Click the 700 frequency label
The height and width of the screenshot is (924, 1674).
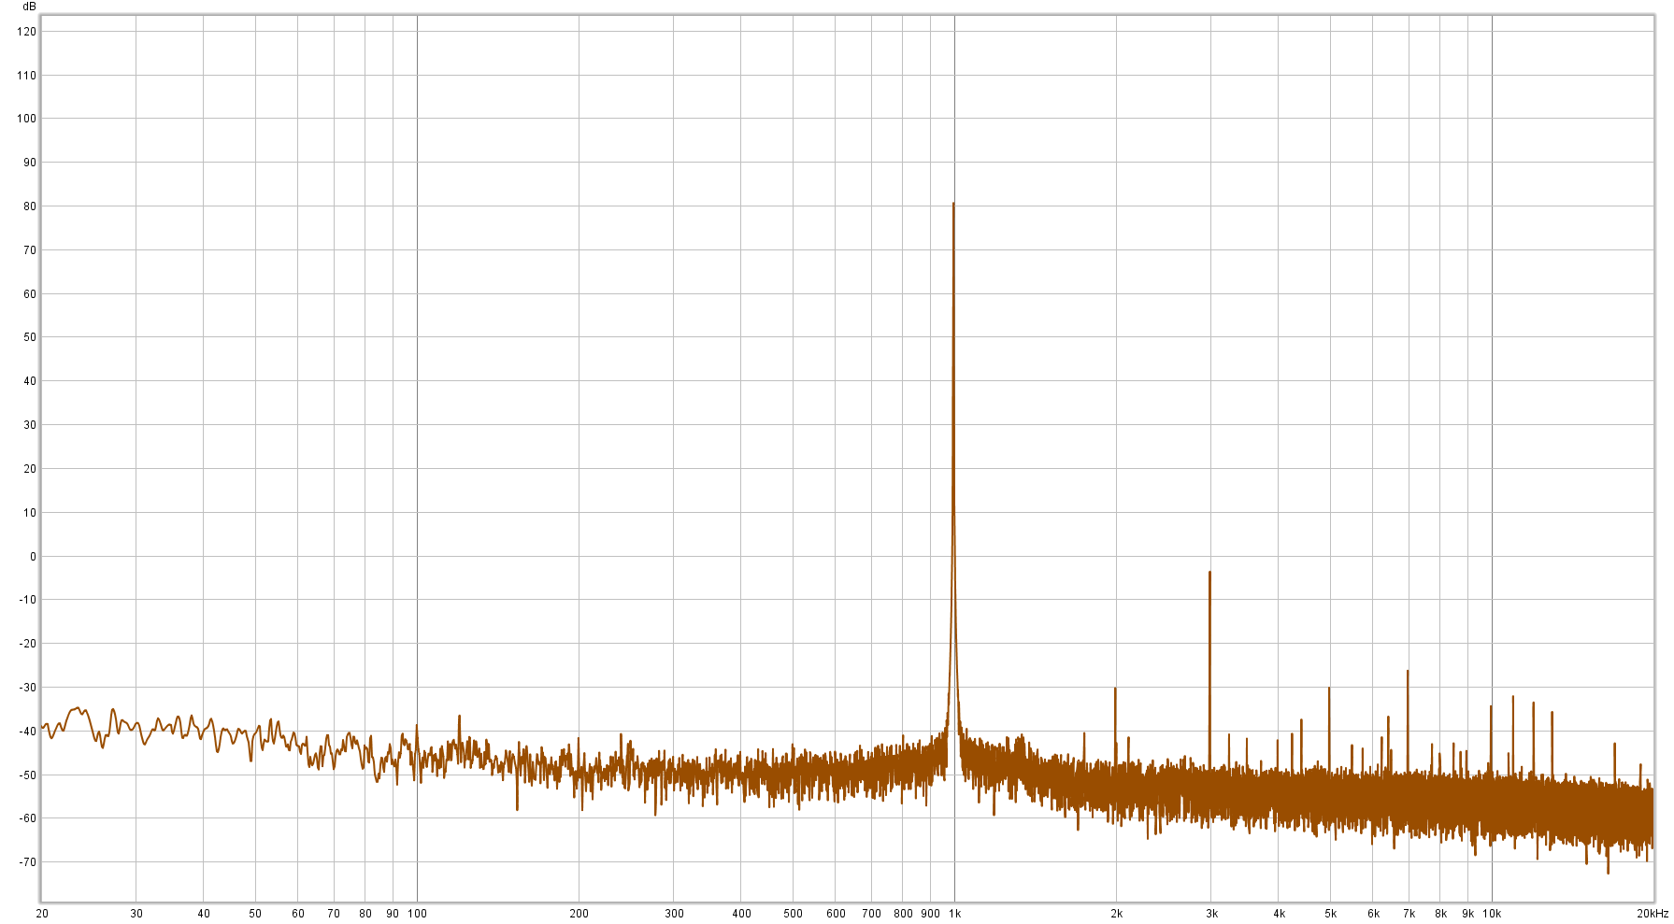871,914
